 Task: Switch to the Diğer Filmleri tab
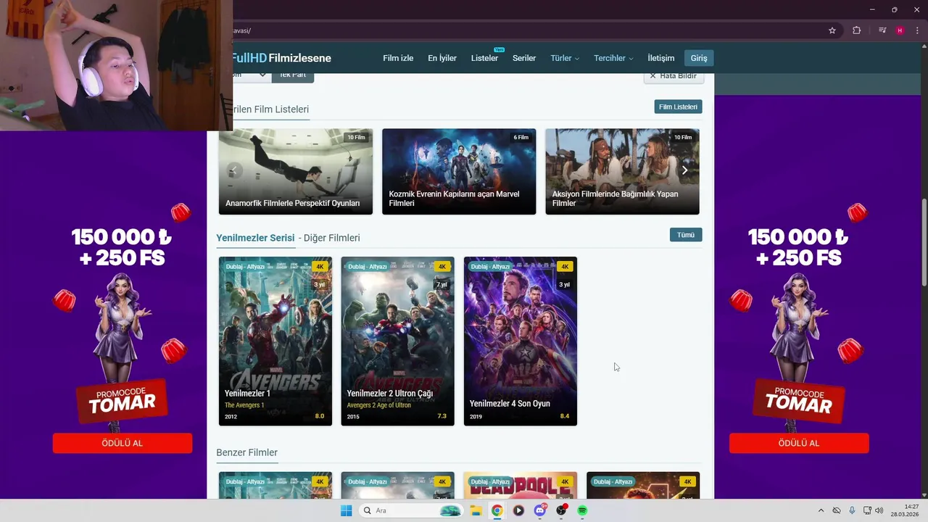tap(331, 238)
